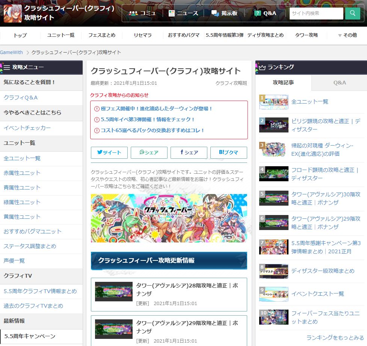Click the コミュ community icon in the header
This screenshot has height=346, width=367.
click(x=133, y=13)
